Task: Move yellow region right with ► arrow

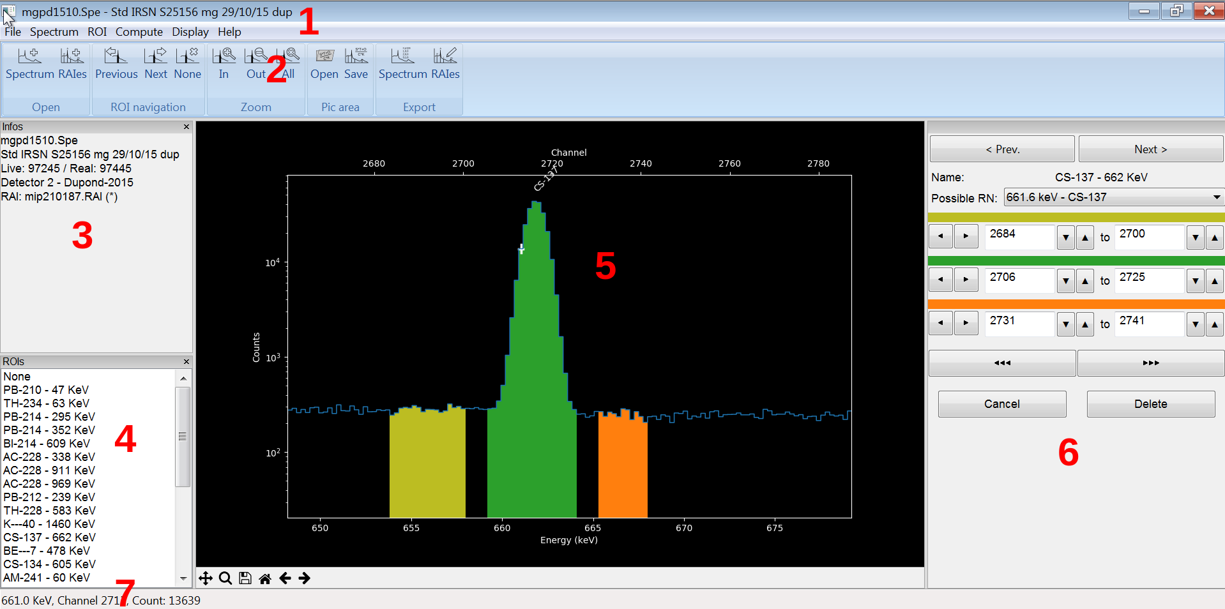Action: click(966, 236)
